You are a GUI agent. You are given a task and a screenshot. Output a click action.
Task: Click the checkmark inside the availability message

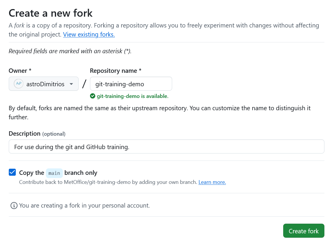pos(93,96)
